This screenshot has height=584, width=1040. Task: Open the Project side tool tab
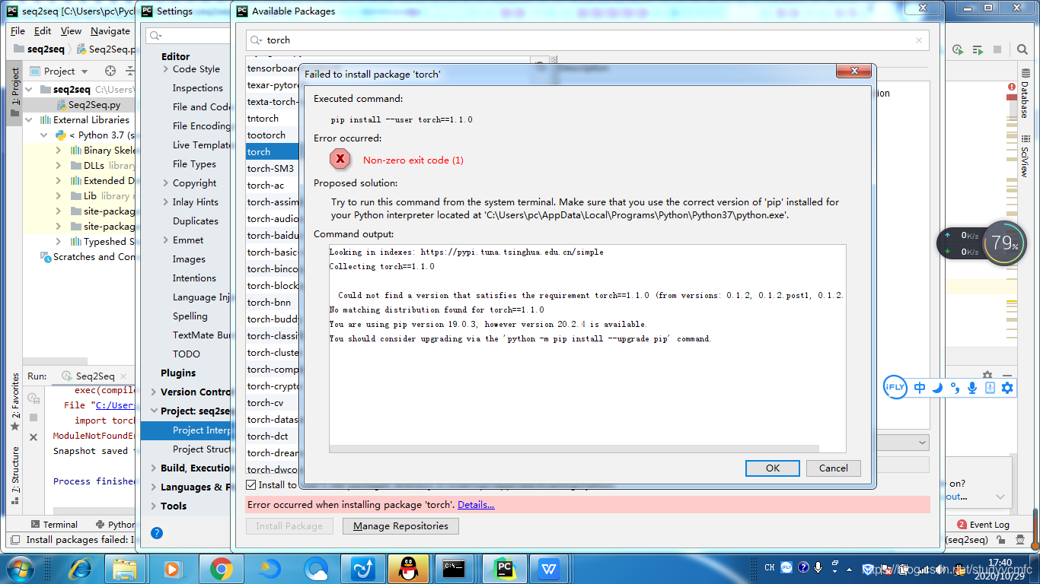click(x=14, y=92)
